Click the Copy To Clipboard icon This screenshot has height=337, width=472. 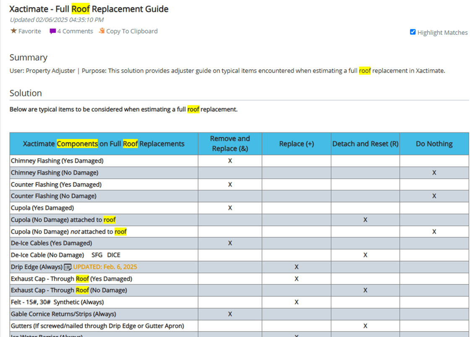pyautogui.click(x=102, y=31)
